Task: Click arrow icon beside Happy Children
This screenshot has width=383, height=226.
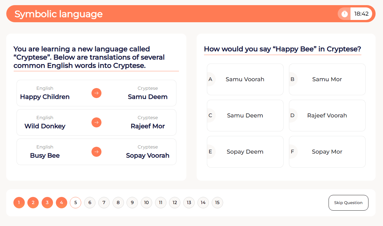Action: tap(96, 93)
